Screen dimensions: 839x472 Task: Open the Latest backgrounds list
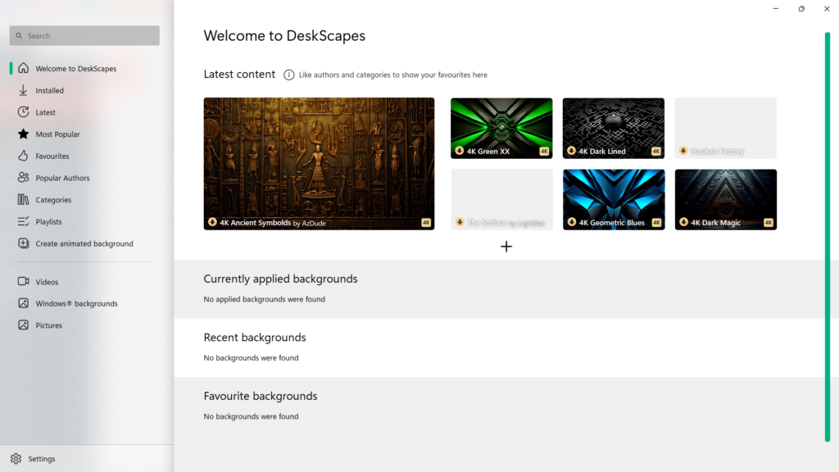pos(84,112)
